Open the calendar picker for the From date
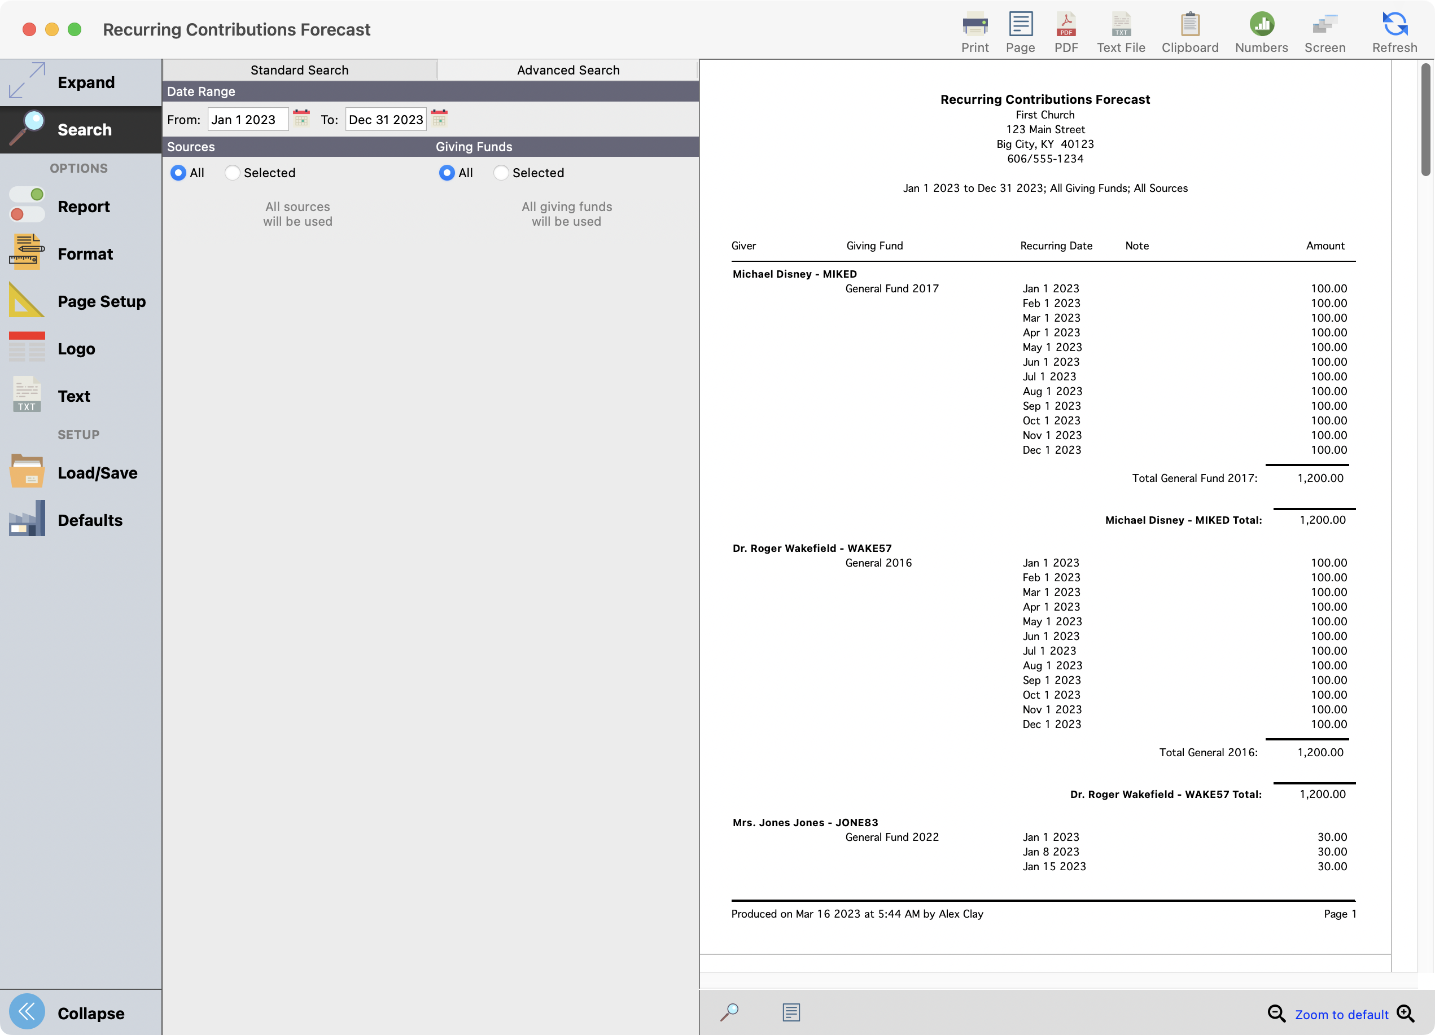 (x=301, y=119)
